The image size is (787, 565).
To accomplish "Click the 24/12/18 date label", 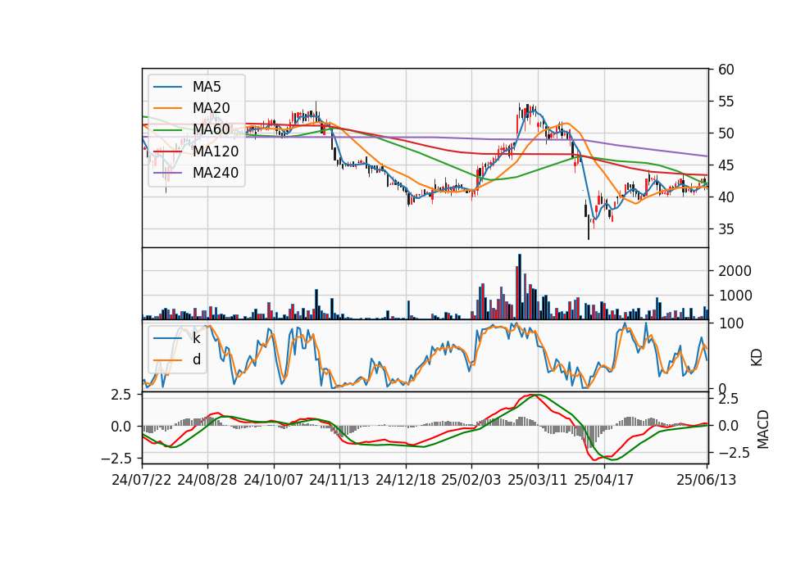I will [x=406, y=480].
